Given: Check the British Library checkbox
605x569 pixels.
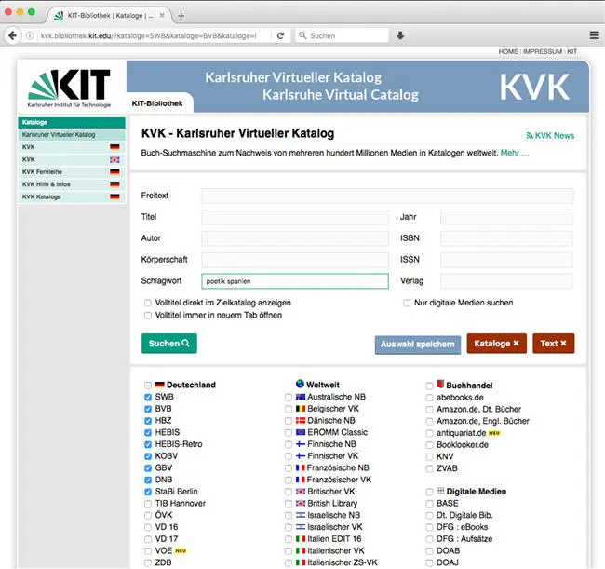Looking at the screenshot, I should point(289,504).
